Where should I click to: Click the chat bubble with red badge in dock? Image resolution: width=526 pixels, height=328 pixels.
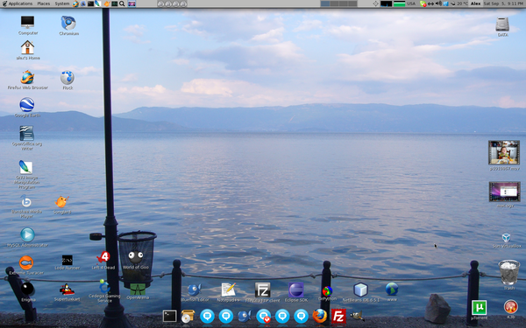(264, 316)
